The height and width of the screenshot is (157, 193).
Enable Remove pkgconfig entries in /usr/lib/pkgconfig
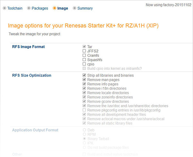[x=84, y=110]
